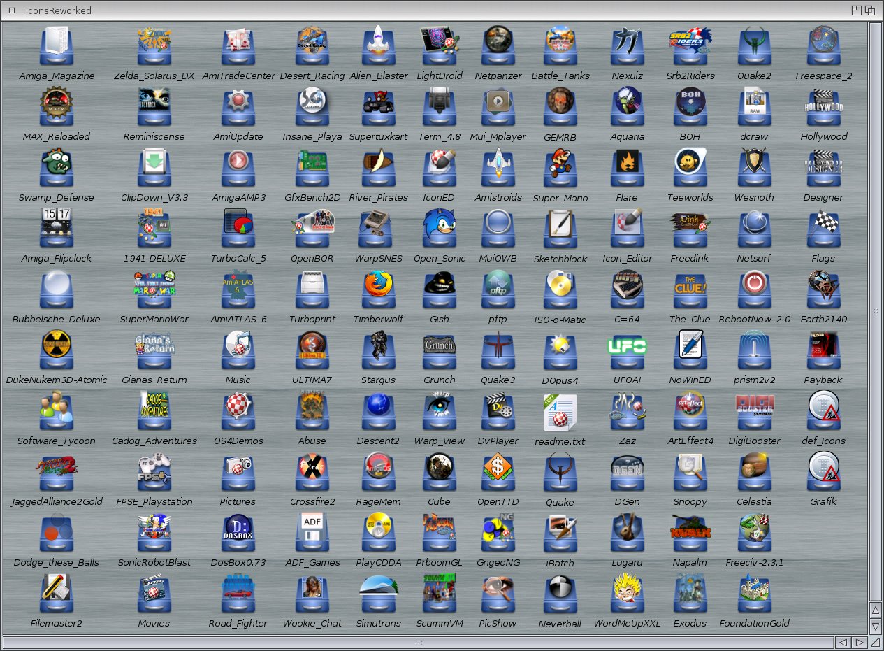Viewport: 884px width, 651px height.
Task: Open the Pictures camera drawer icon
Action: tap(238, 473)
